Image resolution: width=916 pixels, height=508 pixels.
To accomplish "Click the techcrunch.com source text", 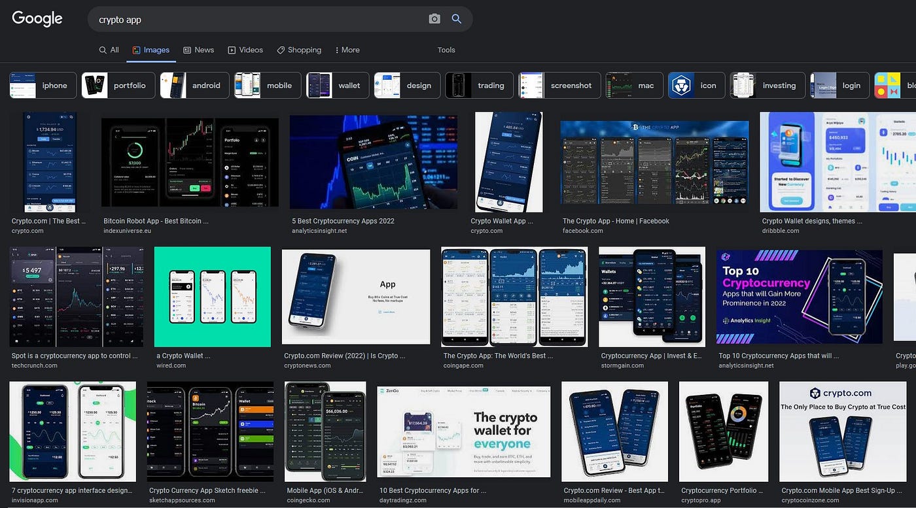I will click(x=35, y=365).
